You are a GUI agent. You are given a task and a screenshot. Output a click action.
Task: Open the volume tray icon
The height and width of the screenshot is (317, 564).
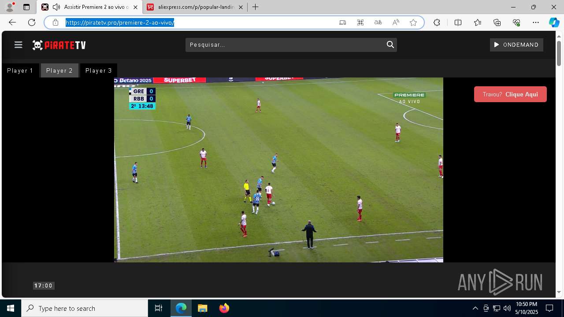tap(507, 308)
